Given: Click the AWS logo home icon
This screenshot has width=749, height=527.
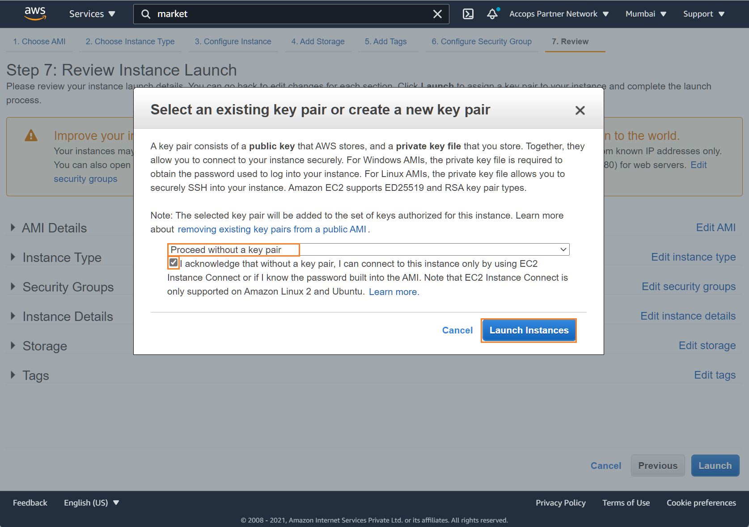Looking at the screenshot, I should [35, 13].
